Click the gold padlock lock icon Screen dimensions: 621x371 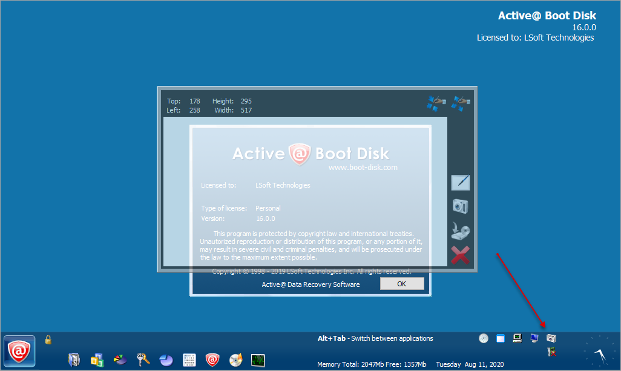click(48, 340)
